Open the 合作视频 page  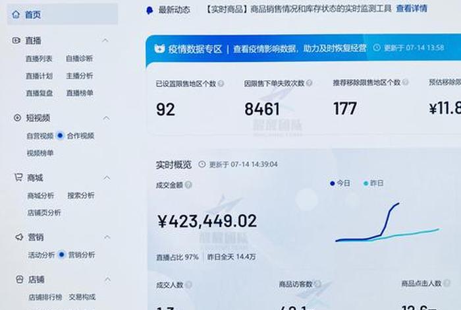[80, 136]
